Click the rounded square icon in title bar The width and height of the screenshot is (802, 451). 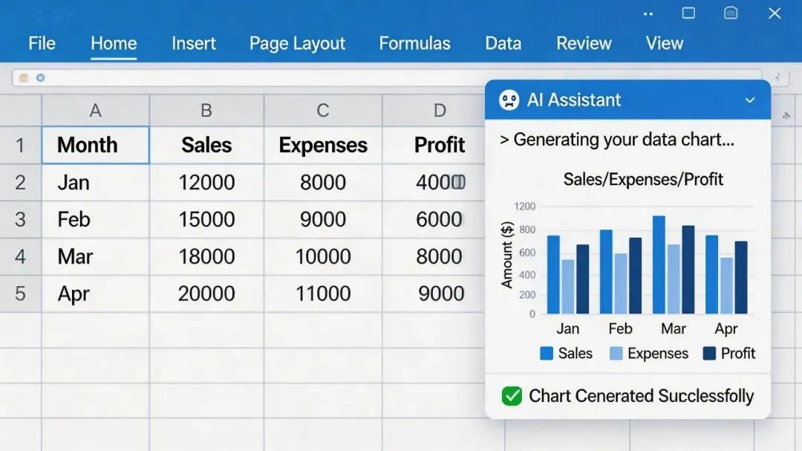pyautogui.click(x=731, y=13)
